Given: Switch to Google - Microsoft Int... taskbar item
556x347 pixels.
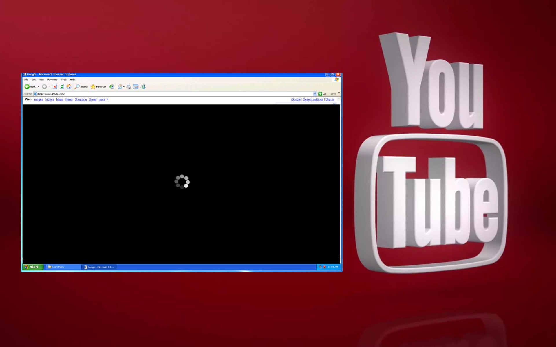Looking at the screenshot, I should [99, 267].
